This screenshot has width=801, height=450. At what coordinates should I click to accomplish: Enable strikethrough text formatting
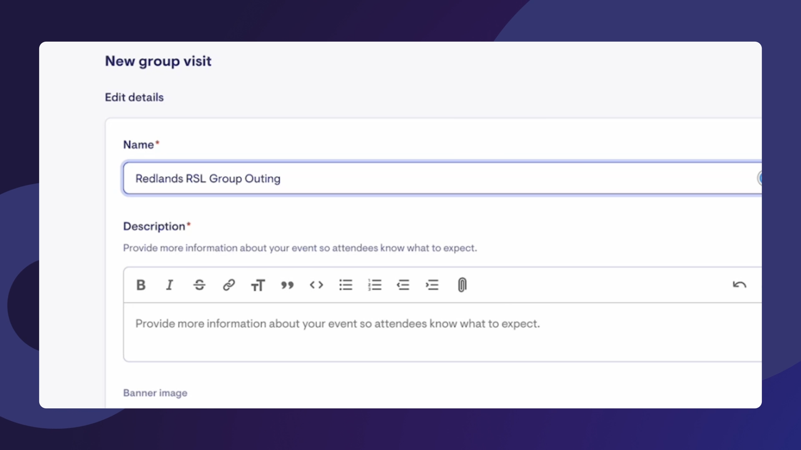[199, 285]
